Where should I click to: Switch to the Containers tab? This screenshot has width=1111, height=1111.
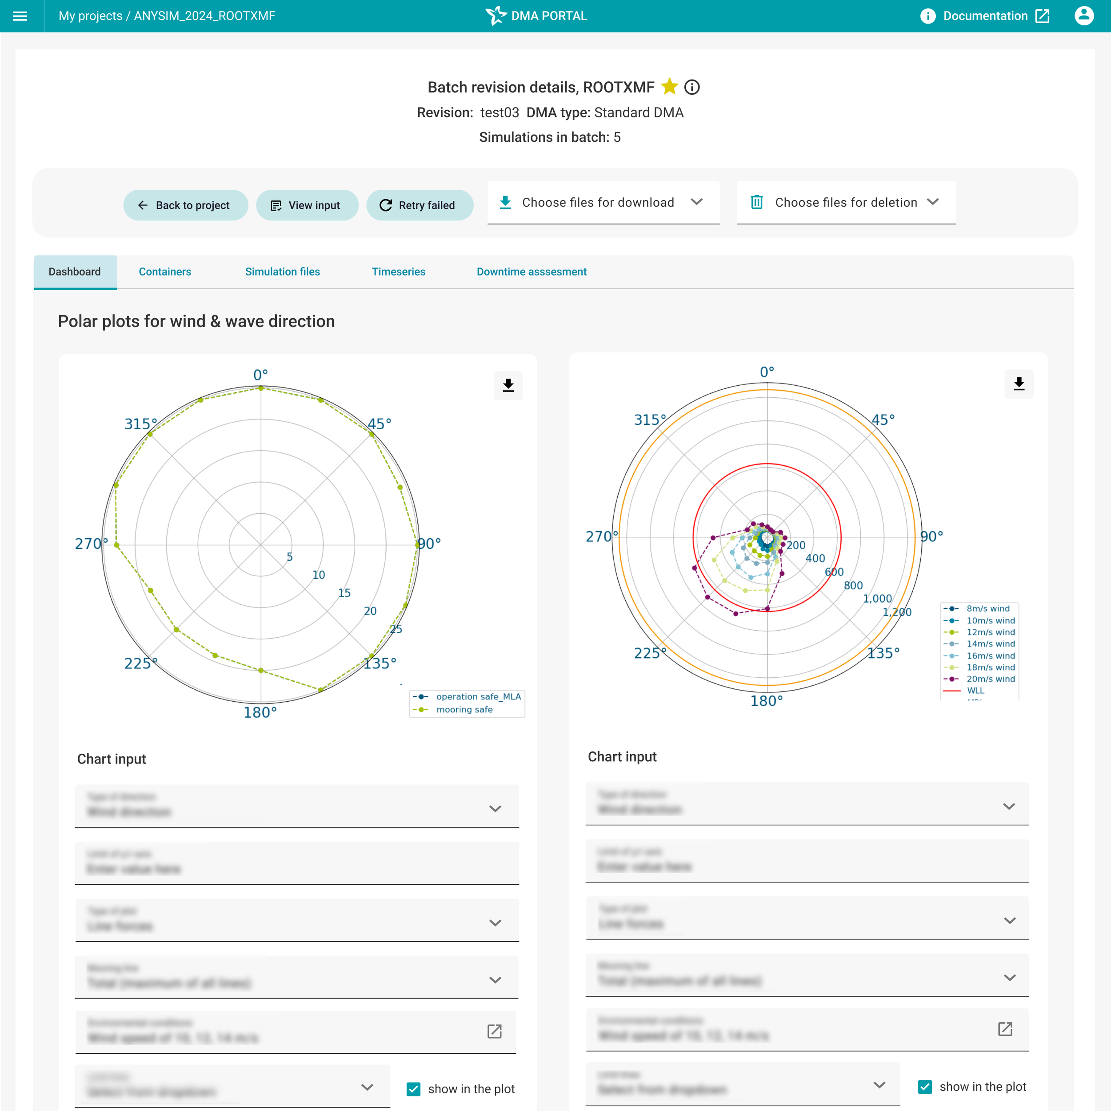165,272
